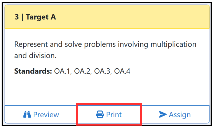The width and height of the screenshot is (214, 128).
Task: Click the binoculars icon beside Preview
Action: pyautogui.click(x=27, y=114)
